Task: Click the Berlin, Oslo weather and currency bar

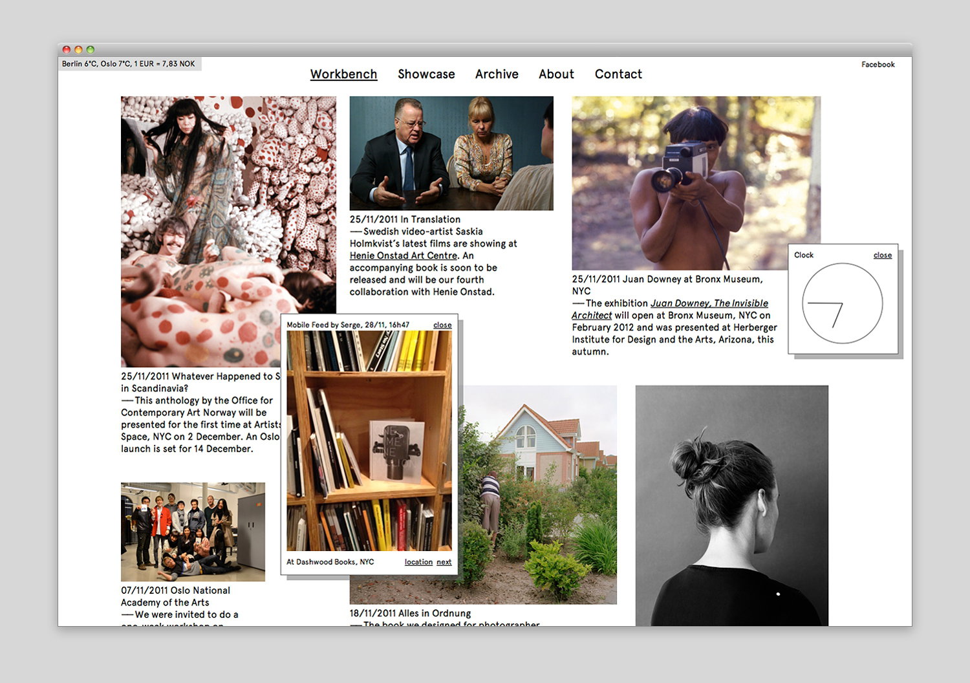Action: pyautogui.click(x=129, y=64)
